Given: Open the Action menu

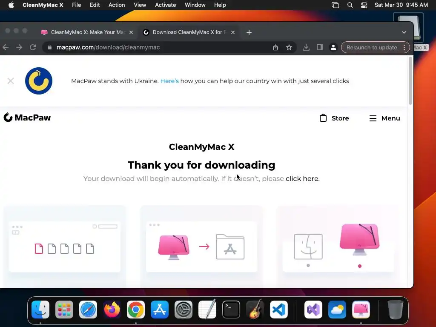Looking at the screenshot, I should pyautogui.click(x=117, y=5).
